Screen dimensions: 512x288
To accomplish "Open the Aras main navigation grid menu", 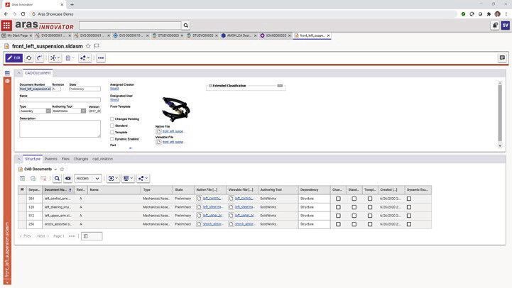I will click(x=6, y=26).
